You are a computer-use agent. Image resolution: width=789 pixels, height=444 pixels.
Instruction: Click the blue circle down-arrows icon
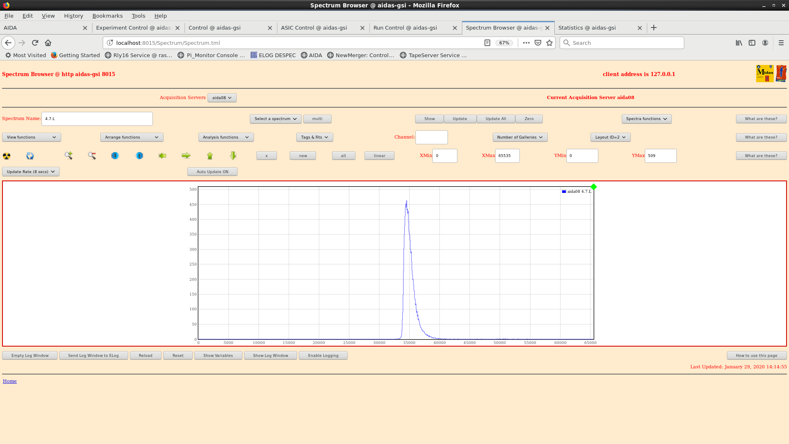(x=115, y=155)
